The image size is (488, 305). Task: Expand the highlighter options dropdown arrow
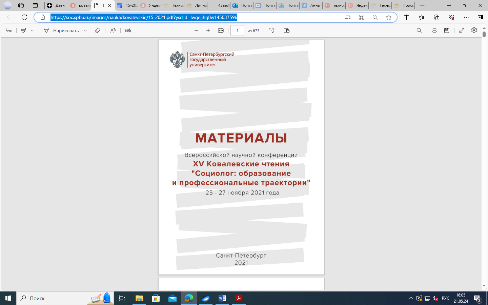[x=32, y=30]
